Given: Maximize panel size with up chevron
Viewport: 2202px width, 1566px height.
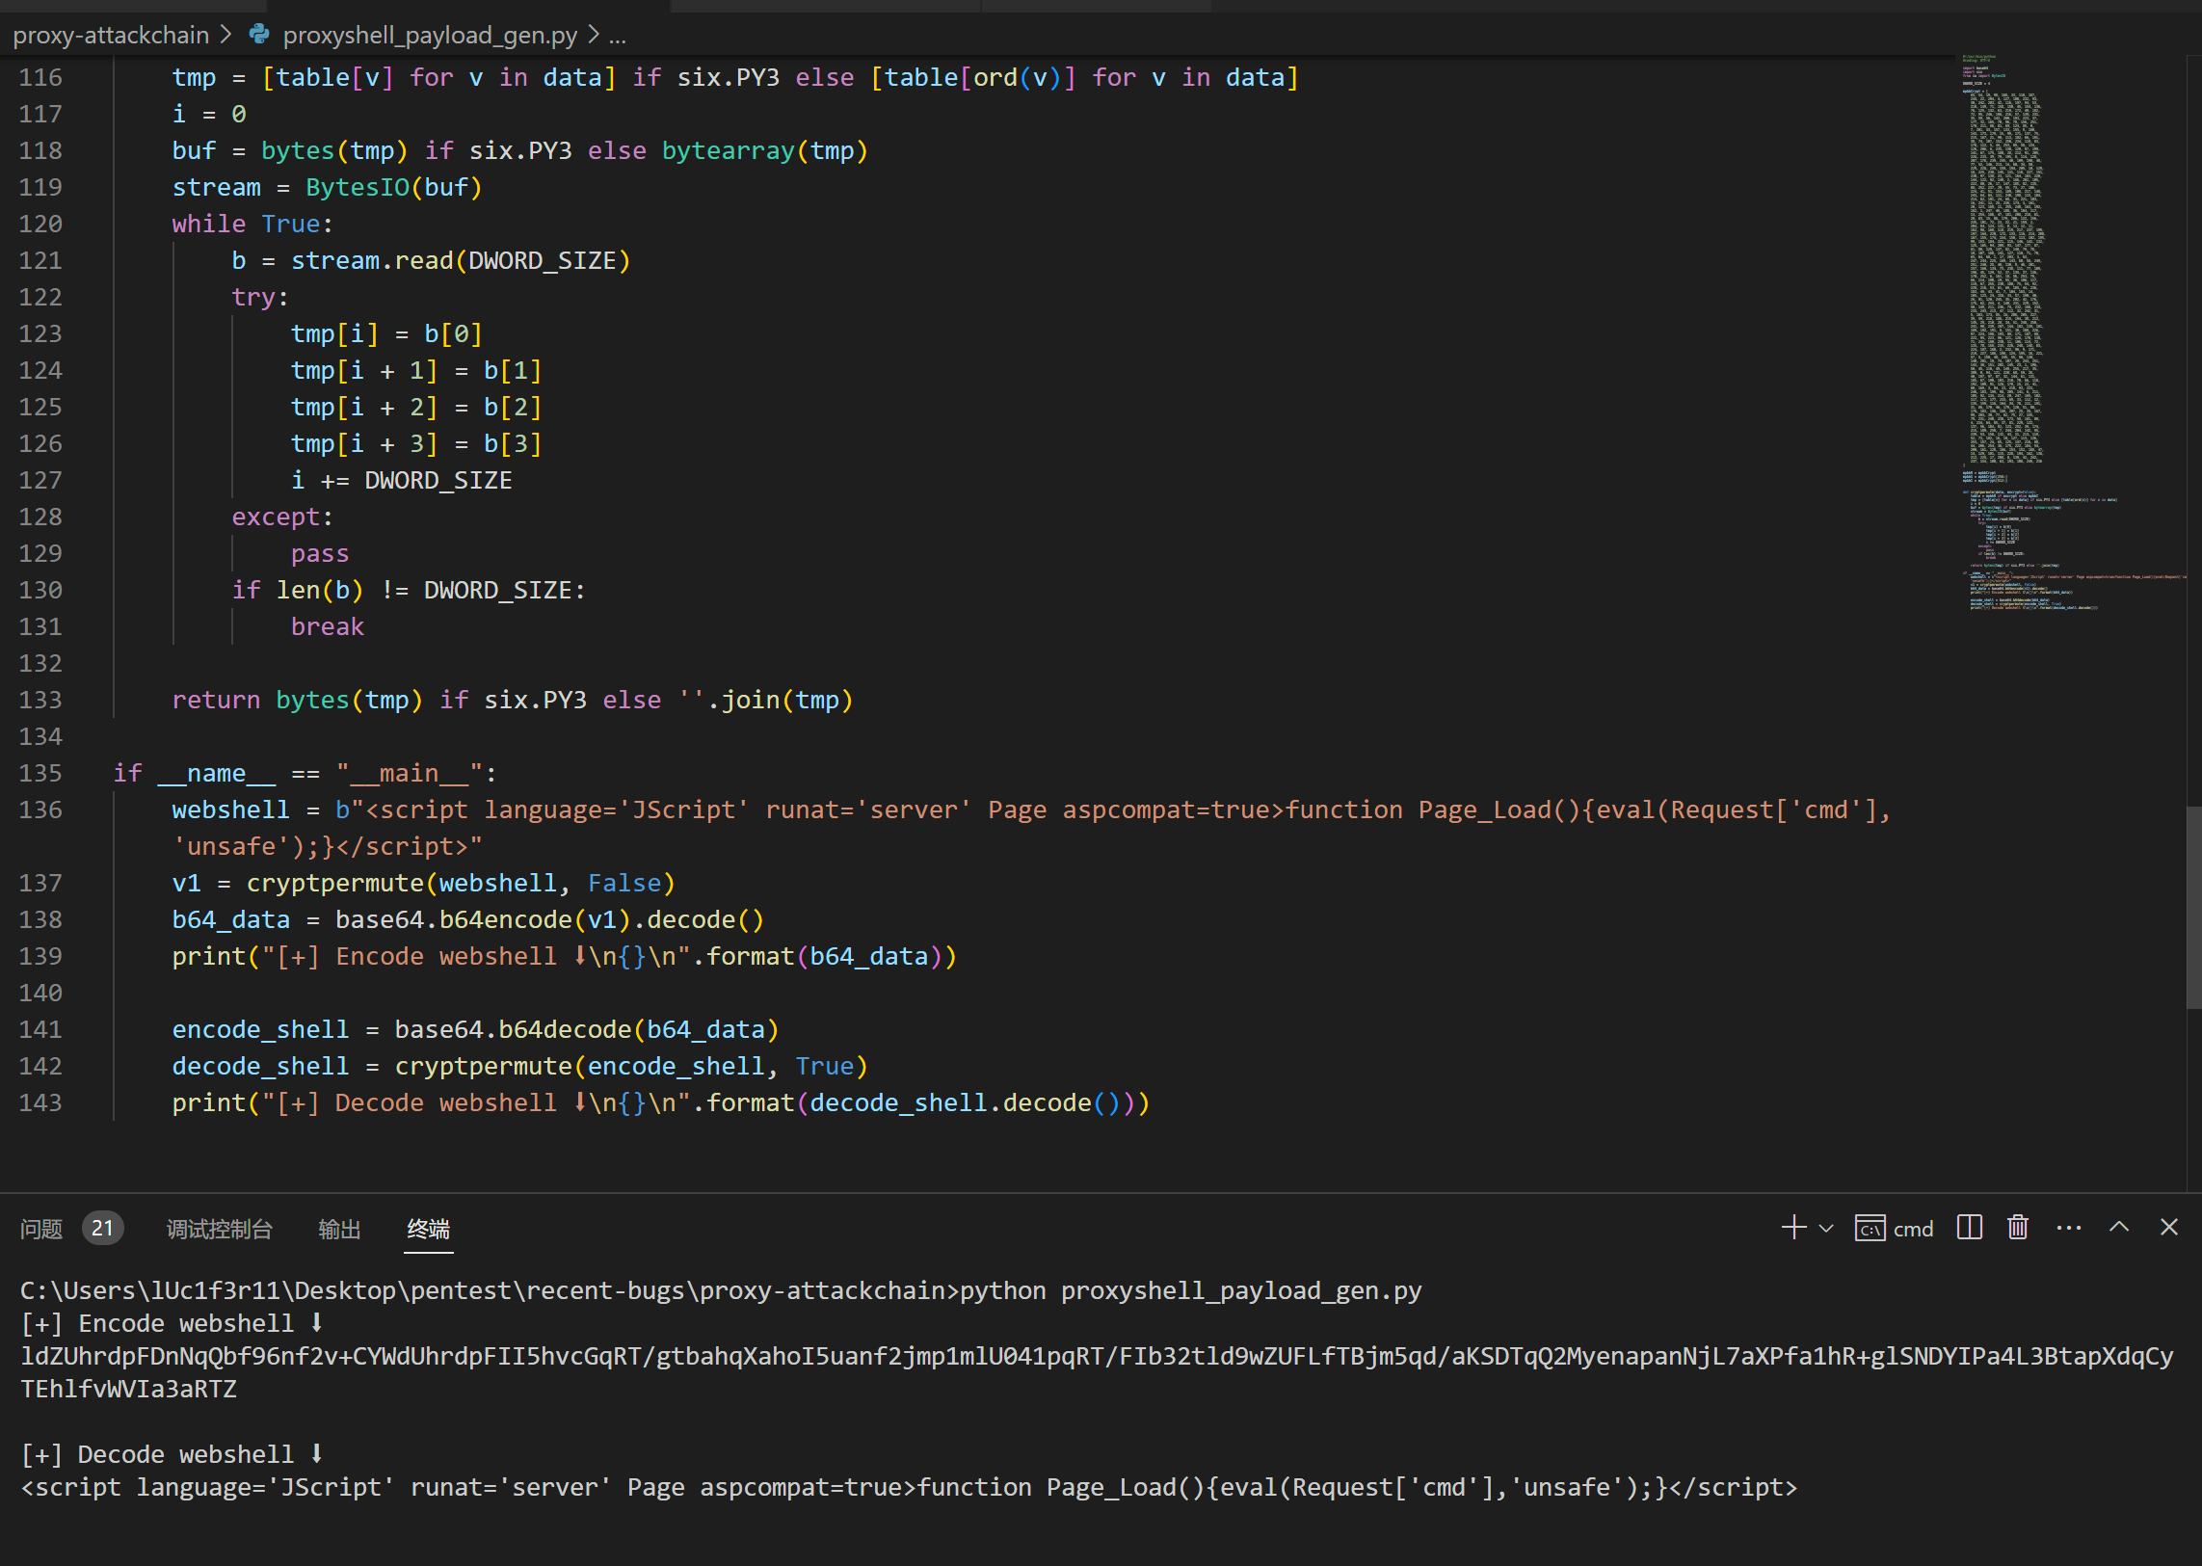Looking at the screenshot, I should [2118, 1228].
